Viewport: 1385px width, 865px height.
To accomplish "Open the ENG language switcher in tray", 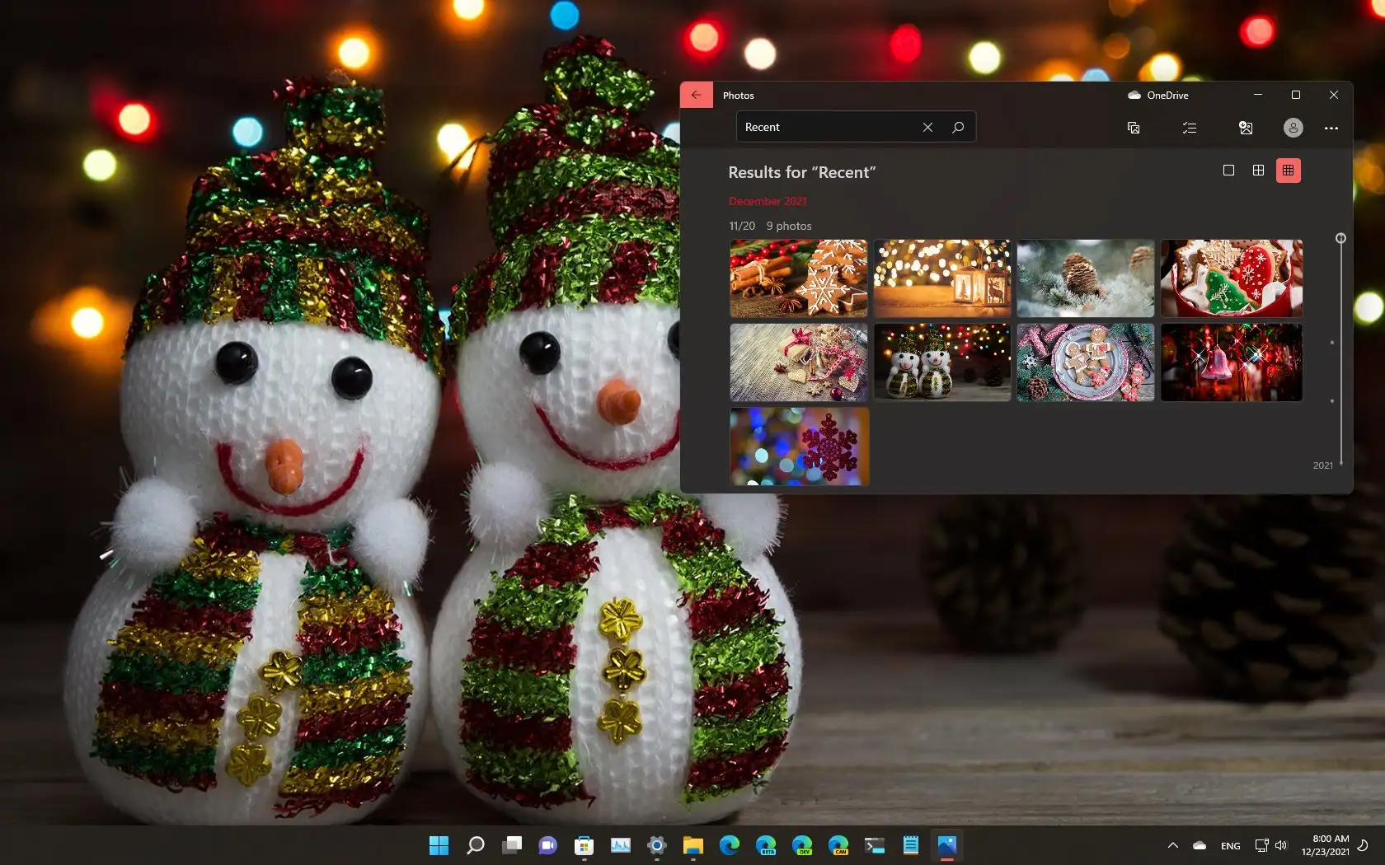I will [x=1230, y=846].
